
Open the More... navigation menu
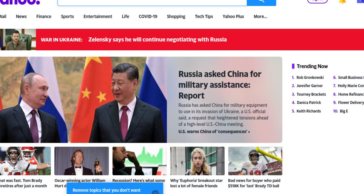(x=260, y=17)
